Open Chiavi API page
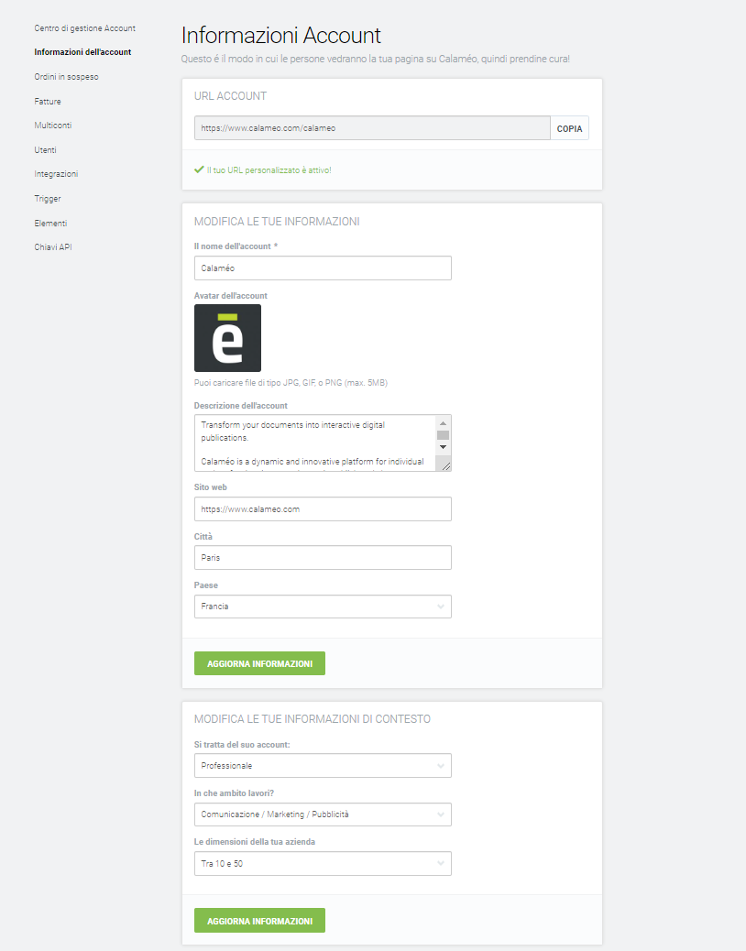Viewport: 746px width, 951px height. [53, 246]
